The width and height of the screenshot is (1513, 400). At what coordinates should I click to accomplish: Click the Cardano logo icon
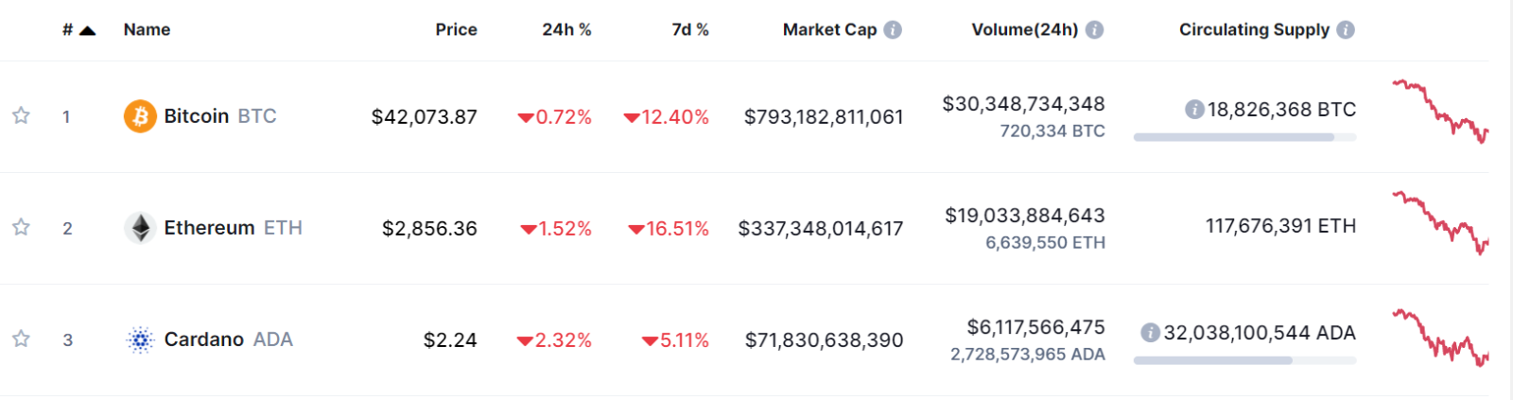140,339
